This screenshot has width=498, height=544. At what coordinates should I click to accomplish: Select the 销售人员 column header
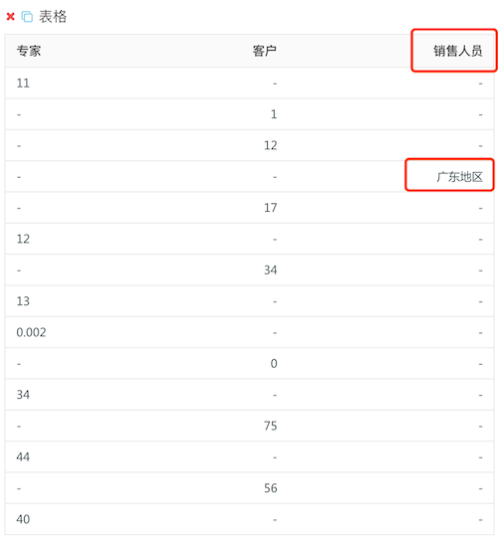pyautogui.click(x=458, y=51)
